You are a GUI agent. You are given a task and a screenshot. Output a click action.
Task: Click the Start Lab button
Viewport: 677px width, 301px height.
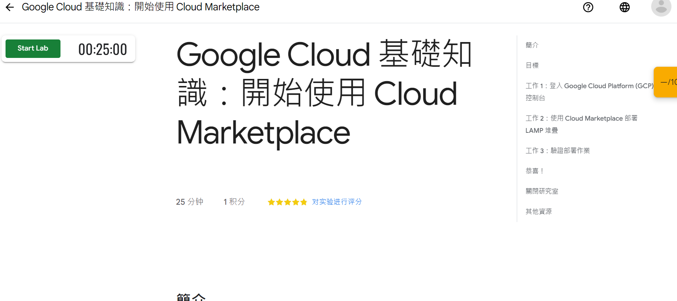click(33, 49)
